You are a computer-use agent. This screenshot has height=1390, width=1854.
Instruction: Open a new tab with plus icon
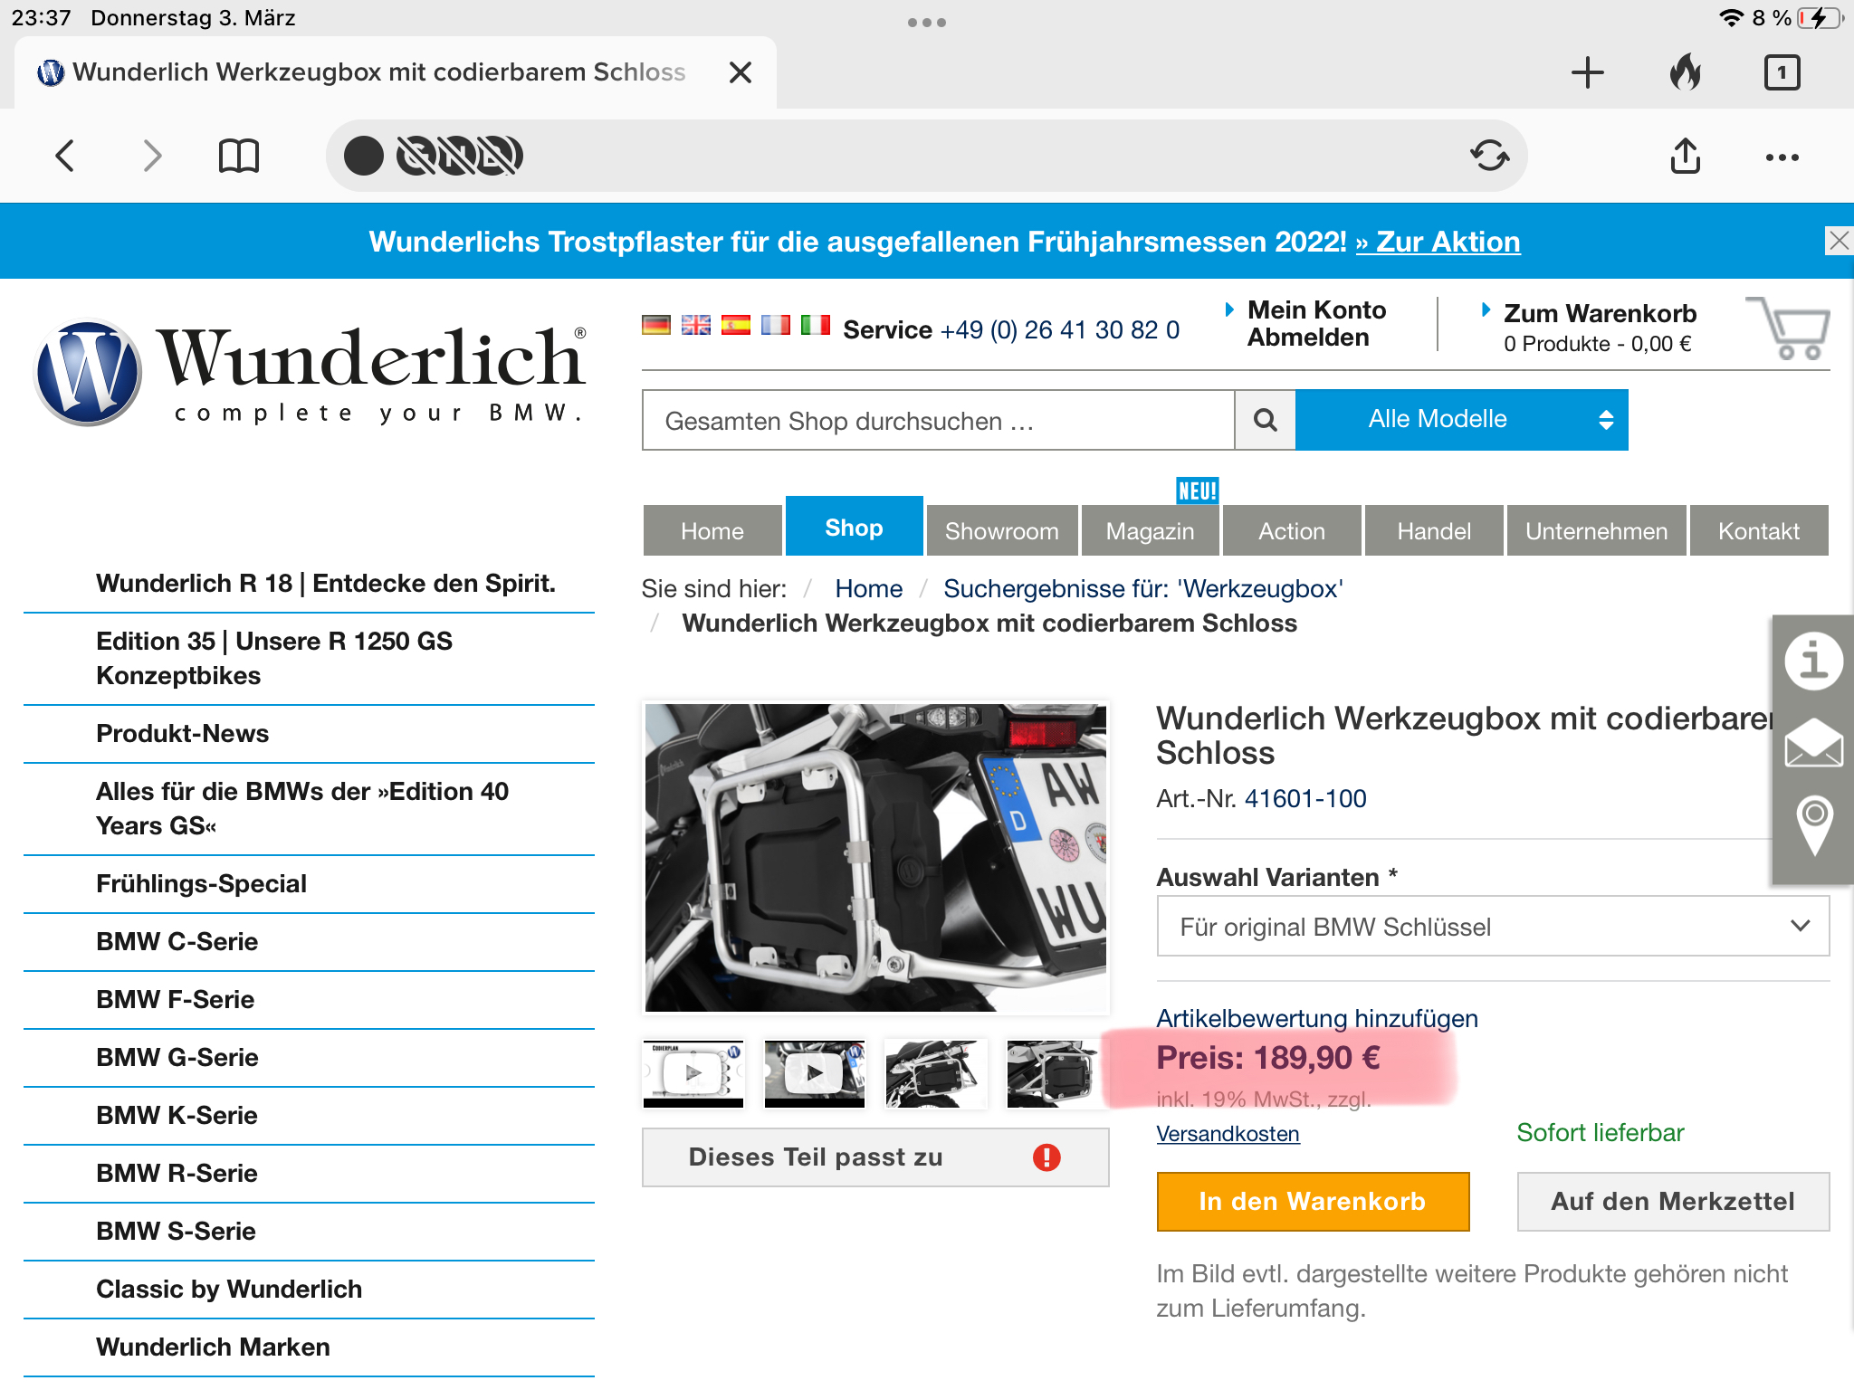click(1588, 72)
